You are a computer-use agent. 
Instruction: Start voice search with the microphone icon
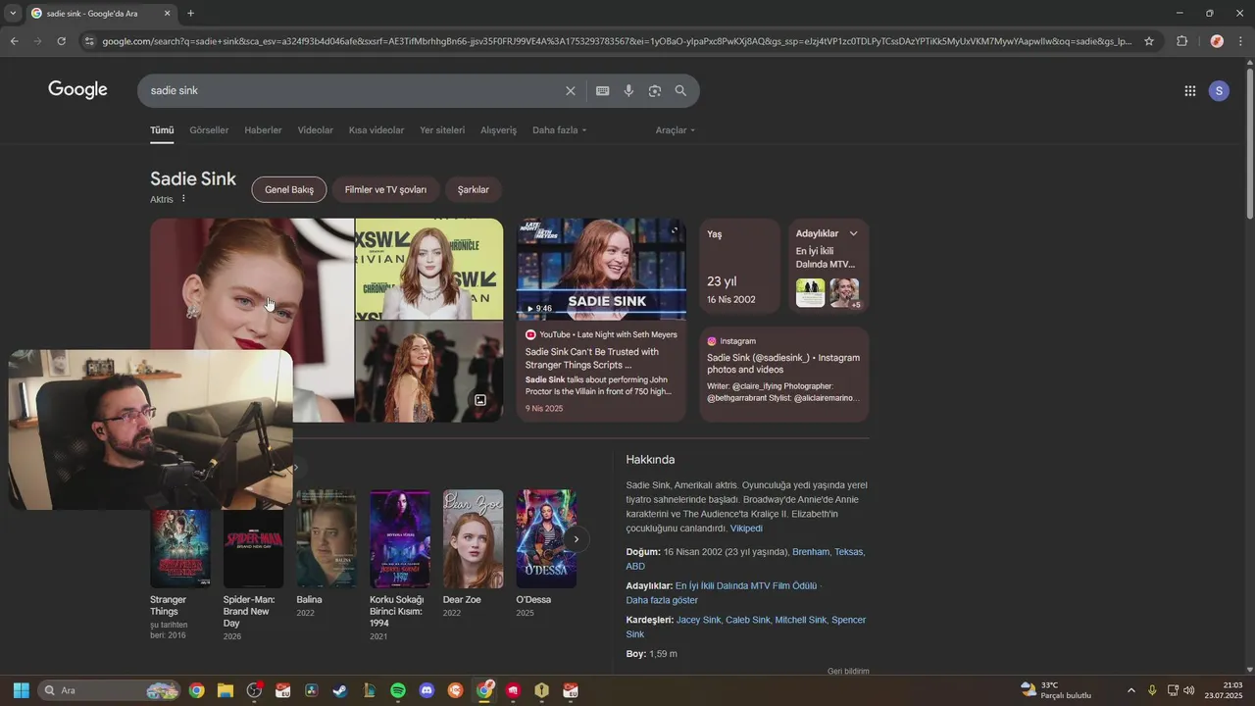[628, 90]
